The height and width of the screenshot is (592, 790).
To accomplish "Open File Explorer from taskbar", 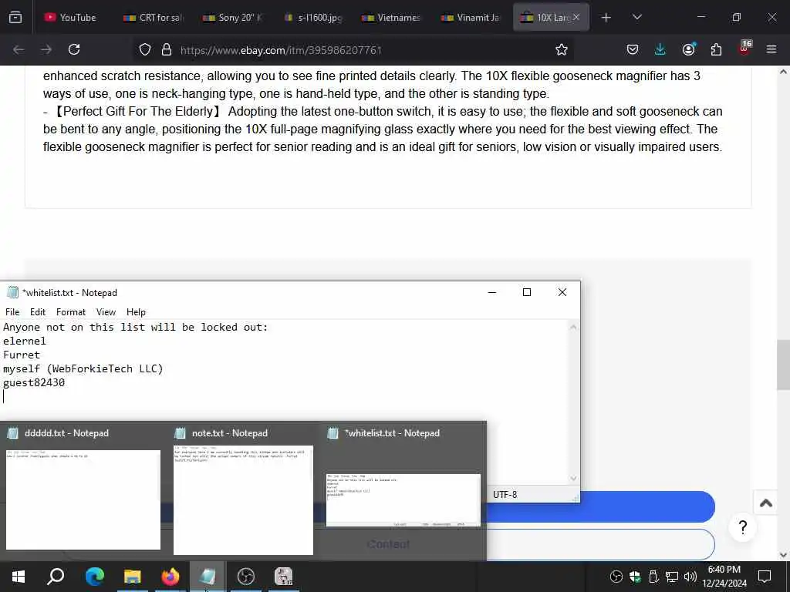I will tap(133, 577).
